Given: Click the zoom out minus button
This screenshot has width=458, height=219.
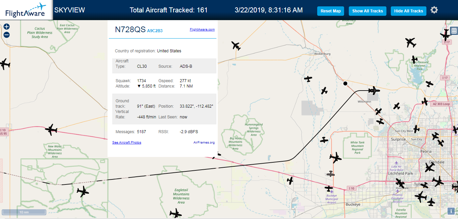Looking at the screenshot, I should point(6,35).
